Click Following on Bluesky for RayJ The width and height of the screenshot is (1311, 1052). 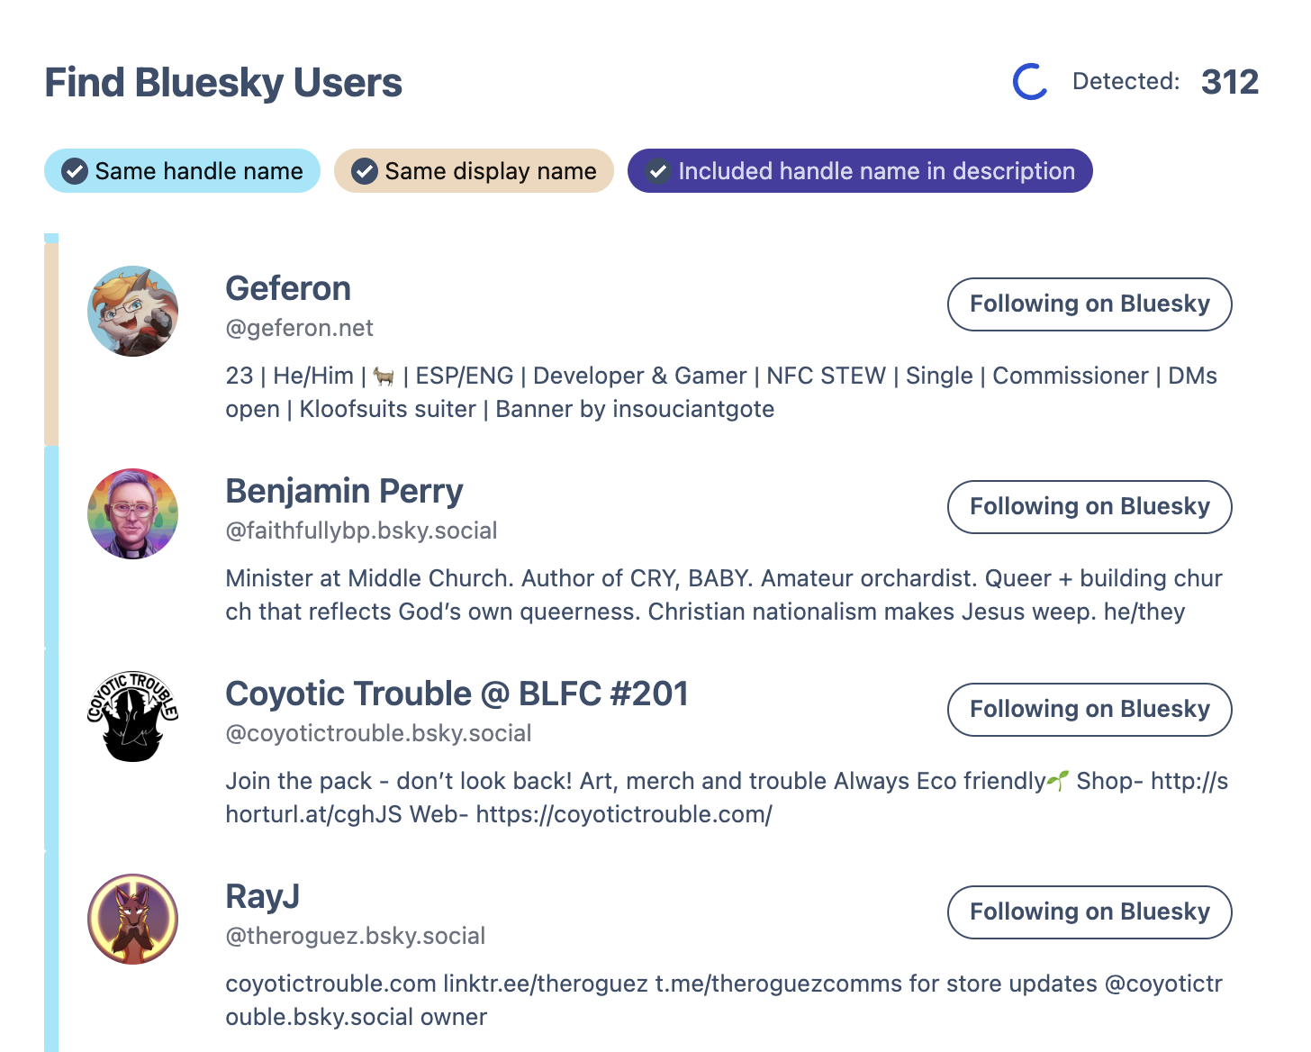click(1089, 912)
